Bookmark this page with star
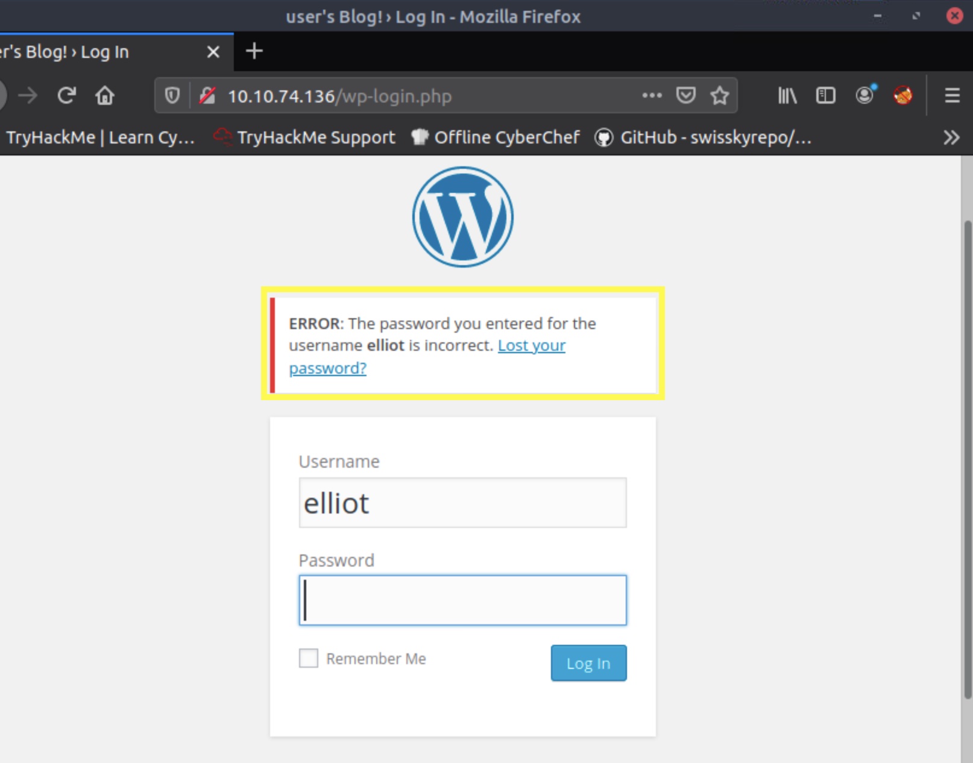 tap(719, 95)
